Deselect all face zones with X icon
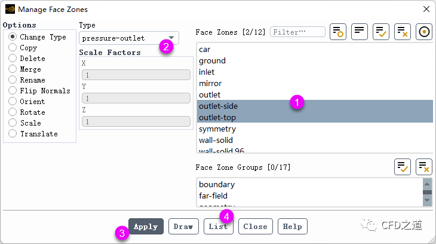Image resolution: width=436 pixels, height=244 pixels. point(403,32)
